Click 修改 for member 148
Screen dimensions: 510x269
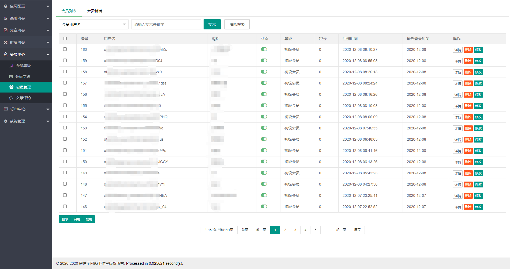(x=478, y=185)
